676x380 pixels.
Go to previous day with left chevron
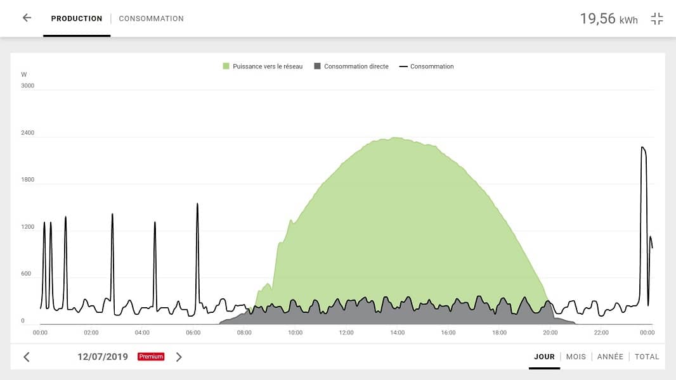27,357
